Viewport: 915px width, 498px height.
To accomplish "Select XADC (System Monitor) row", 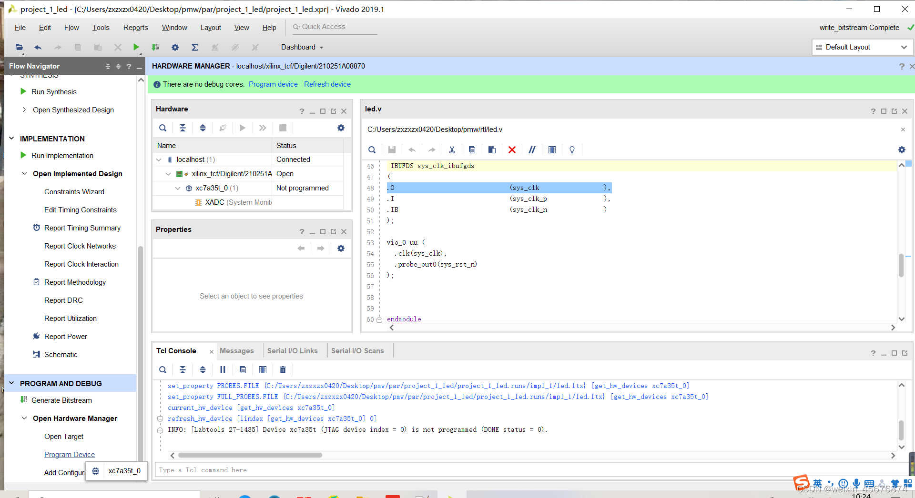I will (x=248, y=202).
